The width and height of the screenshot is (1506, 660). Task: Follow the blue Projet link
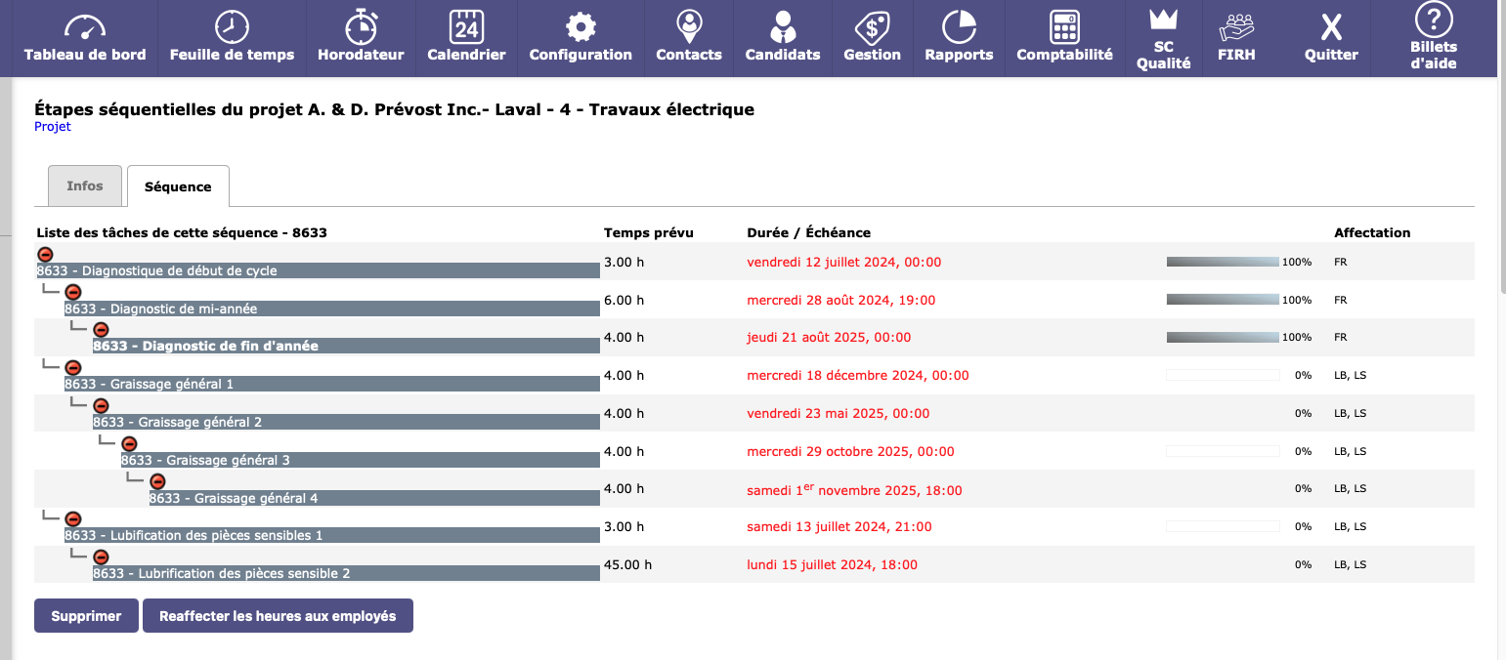click(x=53, y=127)
